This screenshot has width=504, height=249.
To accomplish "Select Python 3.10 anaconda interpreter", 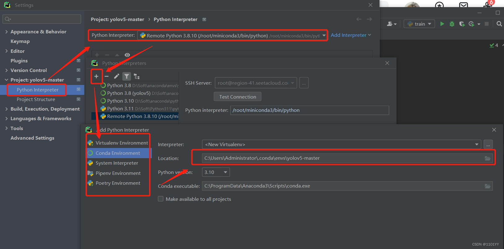I will [x=135, y=101].
